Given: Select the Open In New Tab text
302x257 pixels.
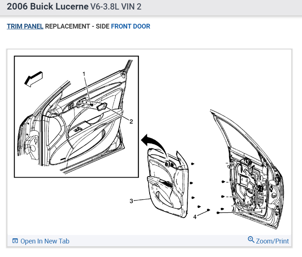Looking at the screenshot, I should 45,241.
